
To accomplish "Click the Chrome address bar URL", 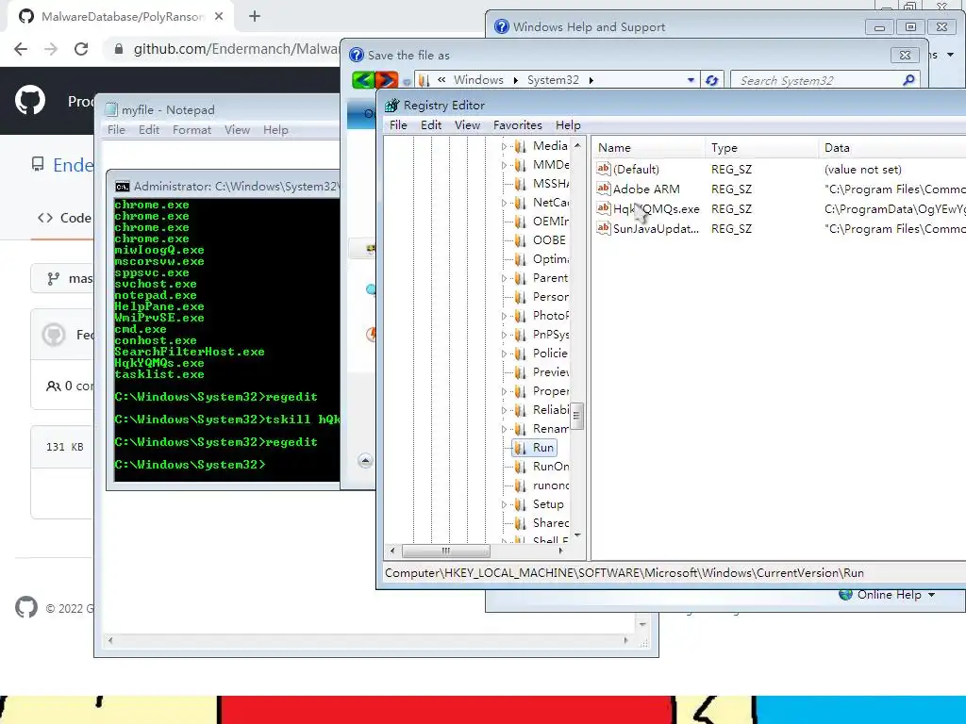I will tap(236, 49).
